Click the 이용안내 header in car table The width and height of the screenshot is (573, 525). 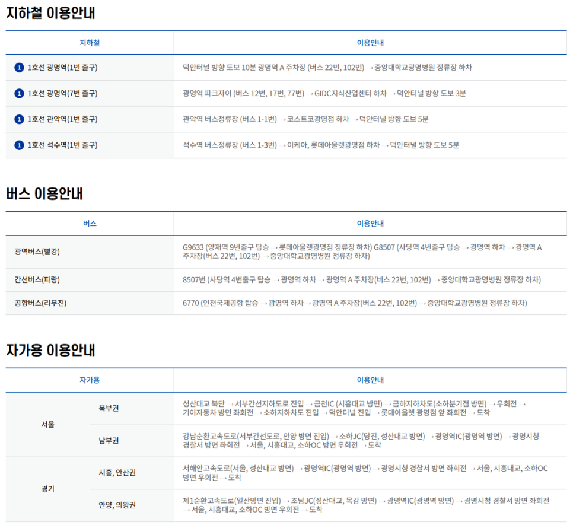tap(370, 380)
